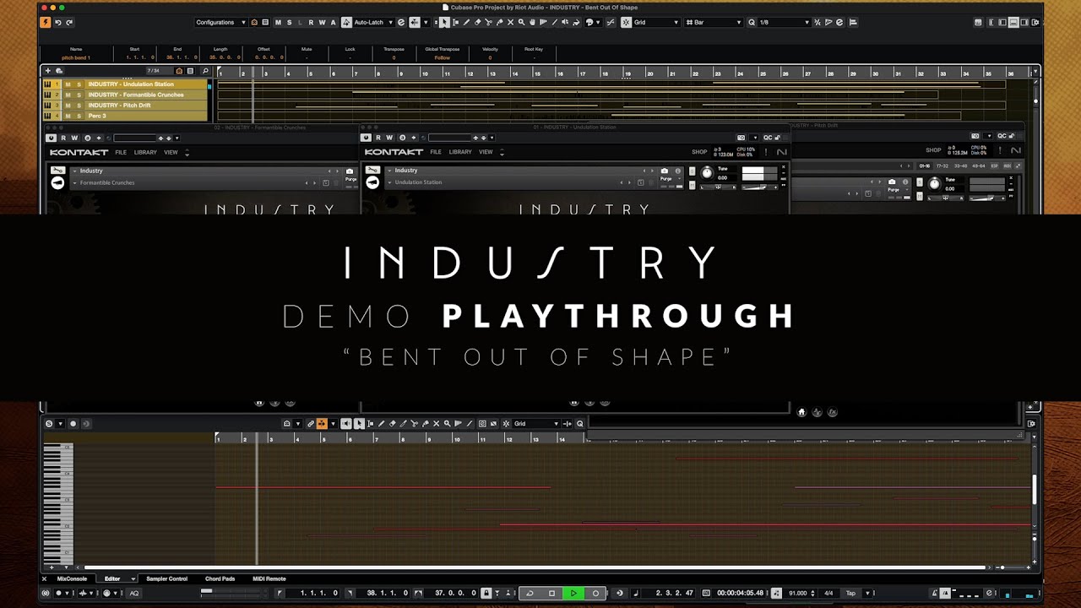Select the Draw tool in lower key editor

[381, 423]
